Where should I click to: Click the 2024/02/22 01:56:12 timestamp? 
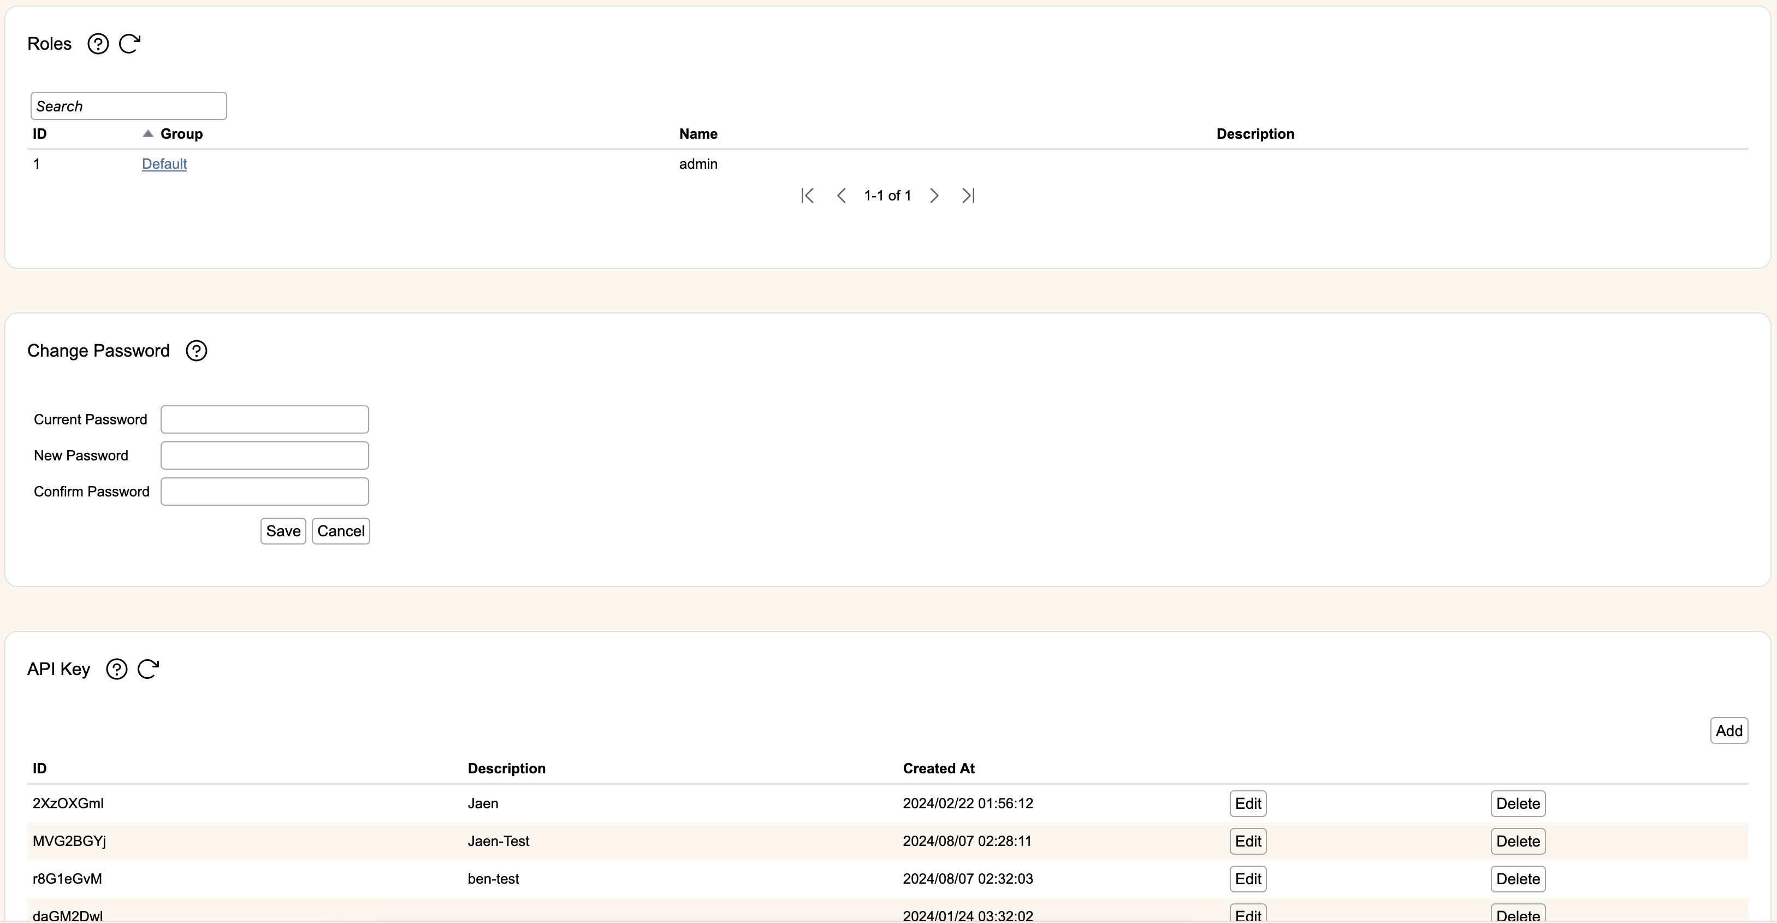click(968, 803)
